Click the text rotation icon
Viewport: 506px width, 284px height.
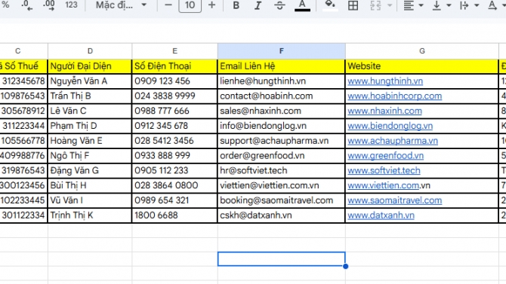click(492, 5)
